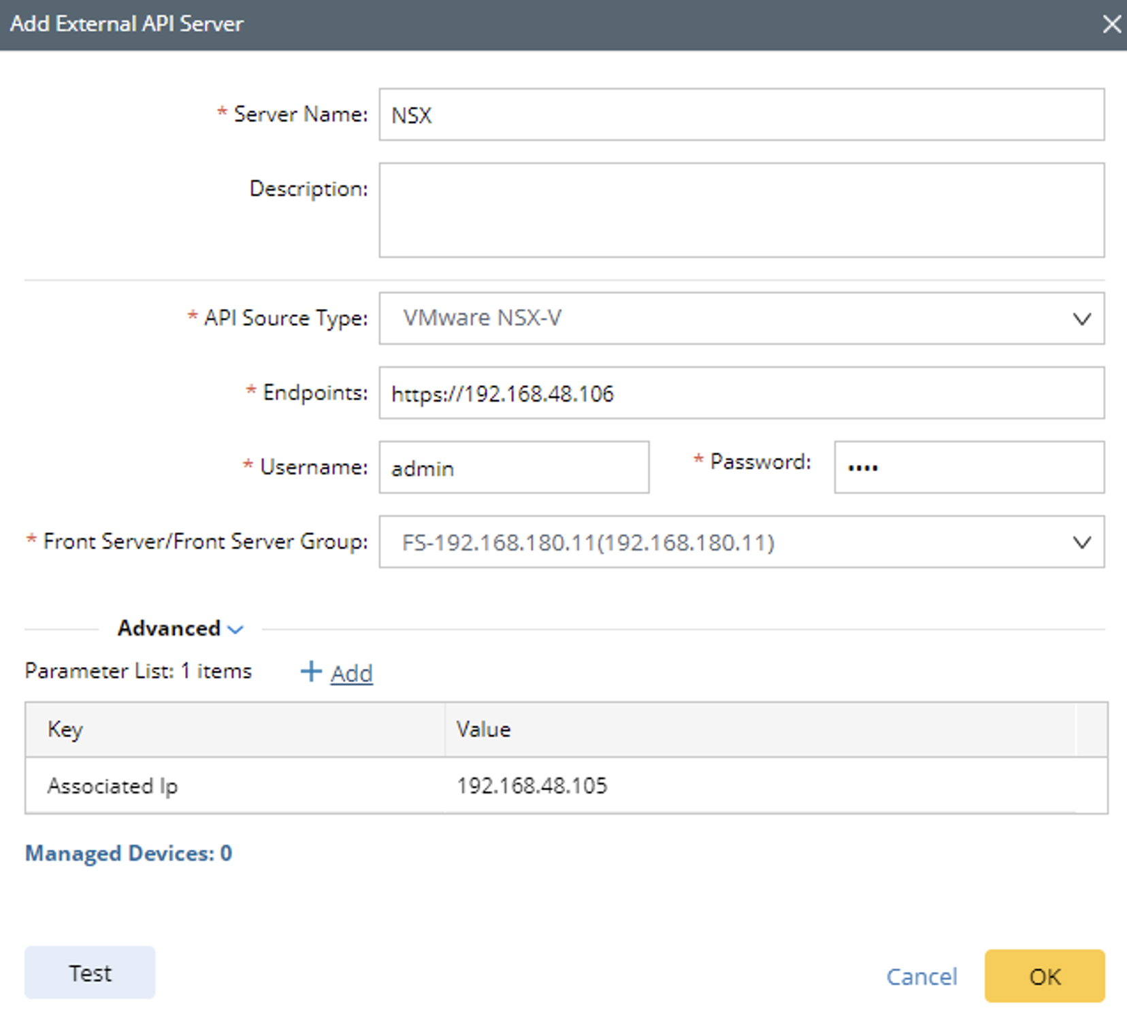The height and width of the screenshot is (1025, 1127).
Task: Expand the Front Server Group dropdown
Action: point(740,542)
